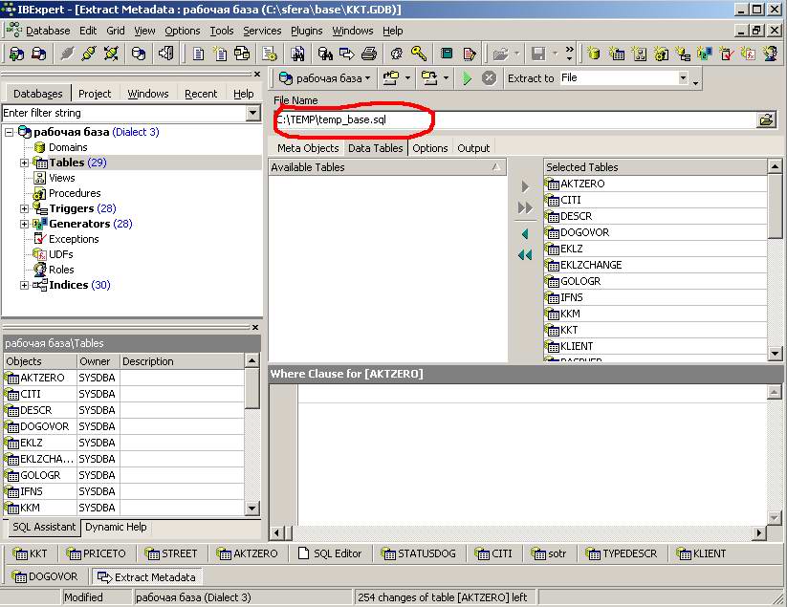Click the New Procedure toolbar icon
The image size is (787, 607).
click(661, 54)
